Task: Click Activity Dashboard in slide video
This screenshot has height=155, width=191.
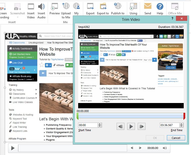Action: 22,48
